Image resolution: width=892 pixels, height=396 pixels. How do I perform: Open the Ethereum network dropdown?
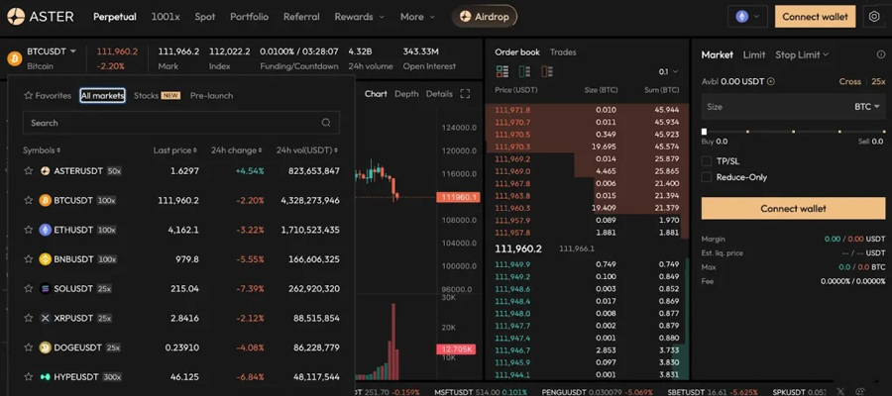click(x=747, y=17)
